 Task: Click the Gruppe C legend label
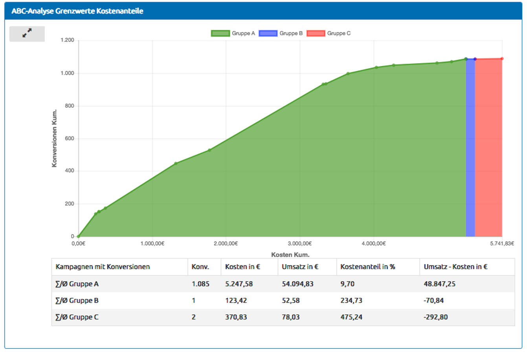coord(339,33)
